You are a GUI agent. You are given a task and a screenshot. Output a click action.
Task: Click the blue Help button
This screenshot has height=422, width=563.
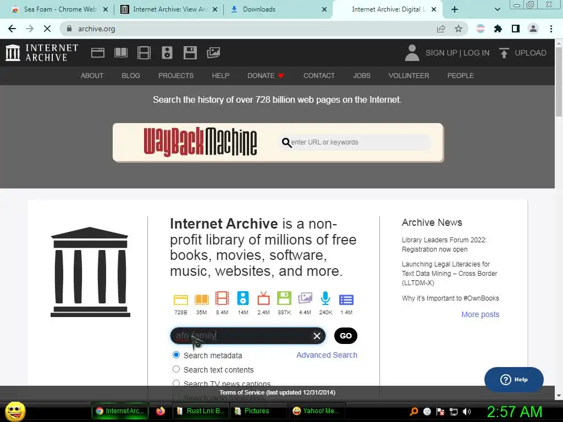coord(514,380)
